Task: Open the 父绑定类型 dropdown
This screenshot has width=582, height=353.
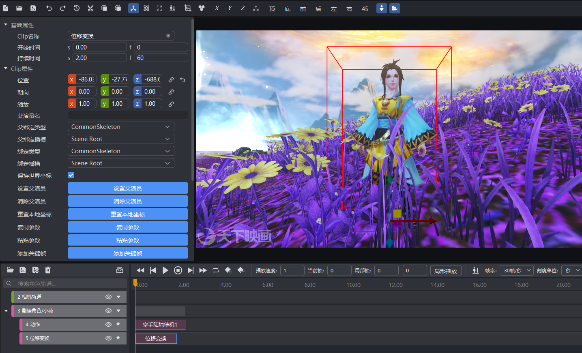Action: (x=121, y=126)
